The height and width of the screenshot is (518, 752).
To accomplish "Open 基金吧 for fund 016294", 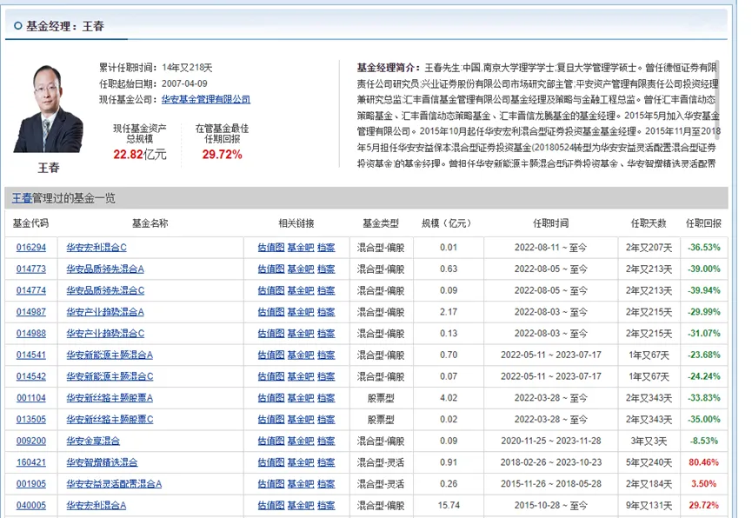I will click(x=301, y=248).
